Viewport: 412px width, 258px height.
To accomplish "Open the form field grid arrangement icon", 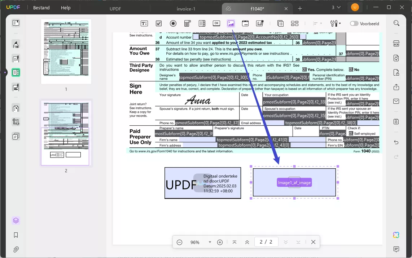I will tap(294, 24).
